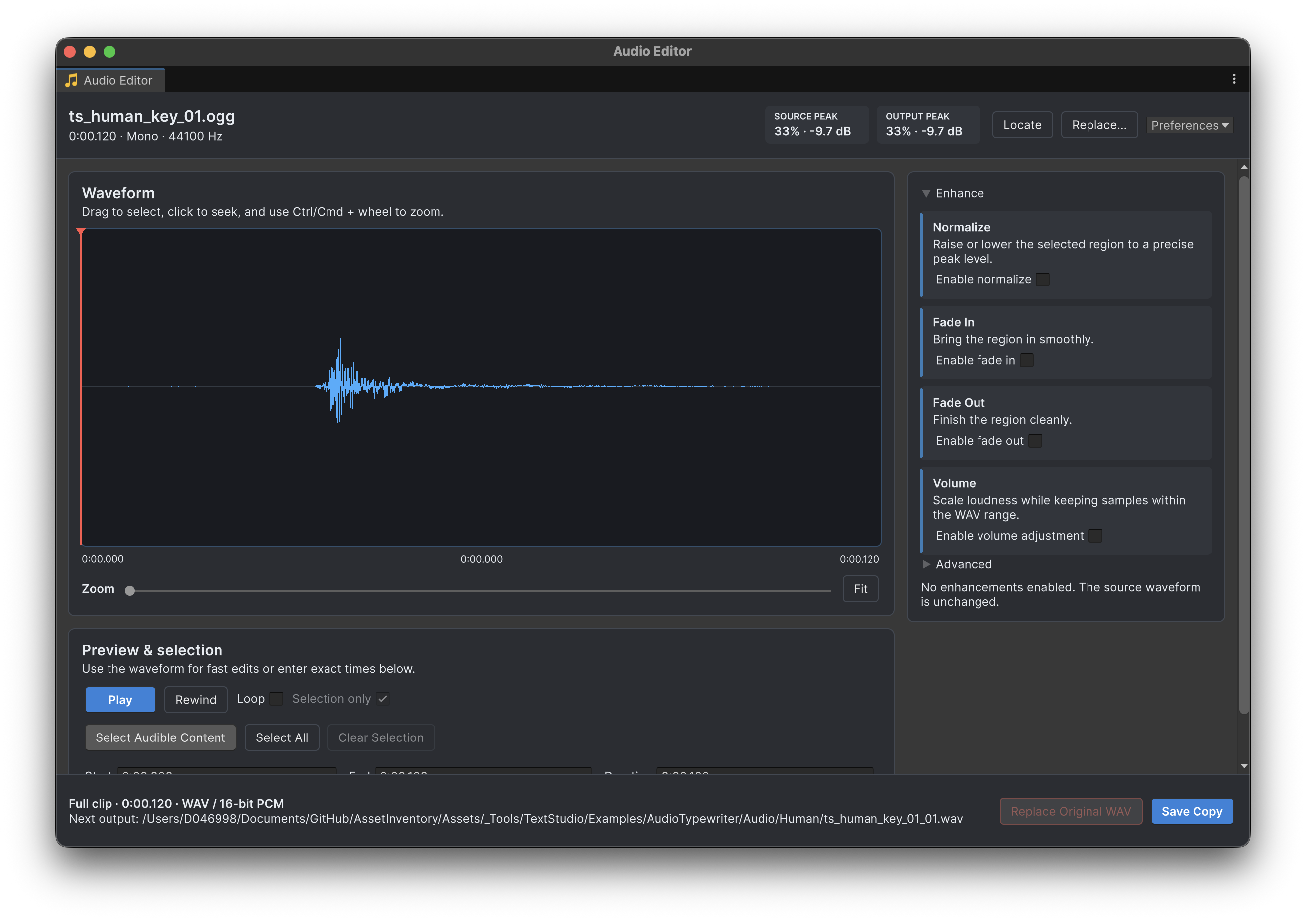The image size is (1306, 921).
Task: Click the music note icon on the Audio Editor tab
Action: (x=71, y=80)
